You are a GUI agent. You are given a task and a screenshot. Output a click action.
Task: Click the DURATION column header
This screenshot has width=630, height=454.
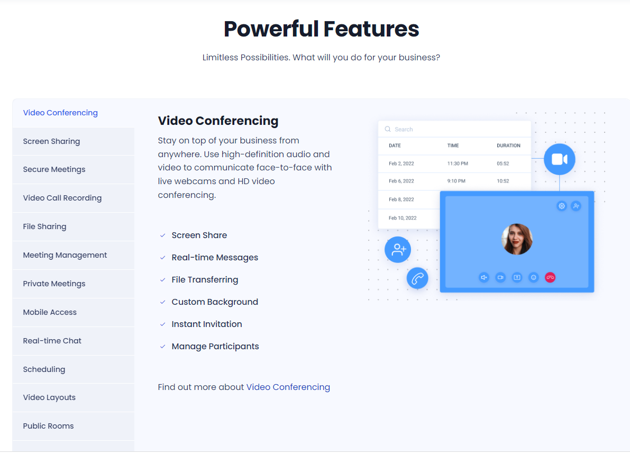[508, 146]
